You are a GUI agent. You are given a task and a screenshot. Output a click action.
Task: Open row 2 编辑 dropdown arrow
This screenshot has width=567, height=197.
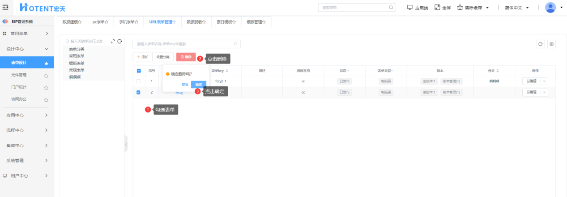(x=544, y=92)
